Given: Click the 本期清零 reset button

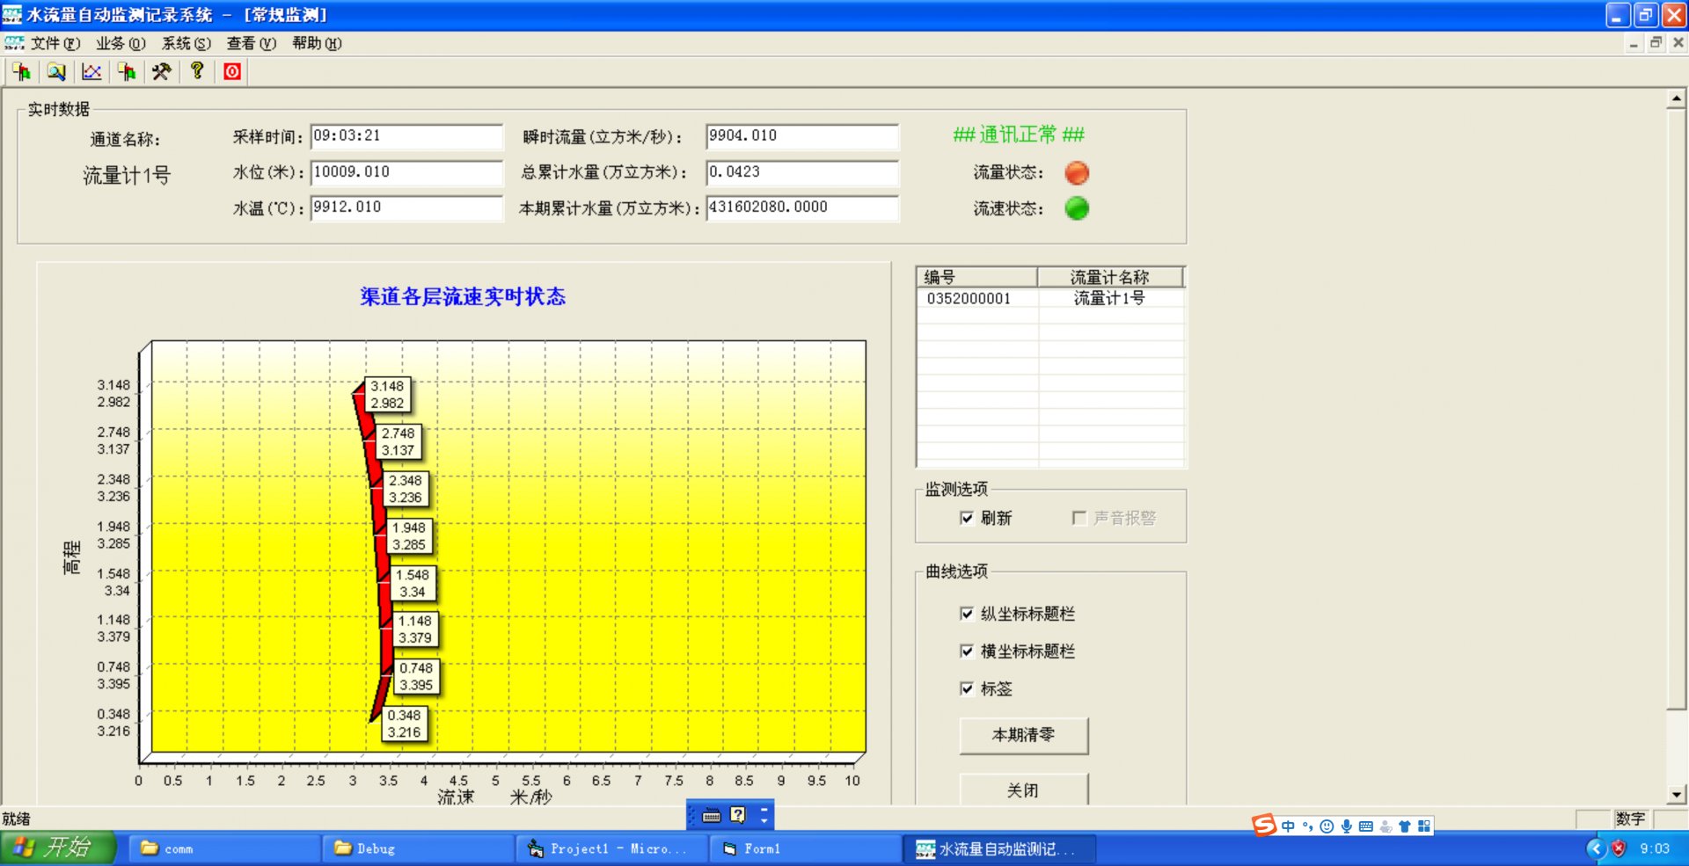Looking at the screenshot, I should click(x=1024, y=736).
